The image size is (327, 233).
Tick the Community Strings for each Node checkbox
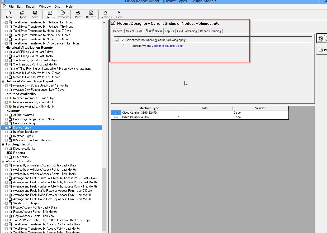7,119
